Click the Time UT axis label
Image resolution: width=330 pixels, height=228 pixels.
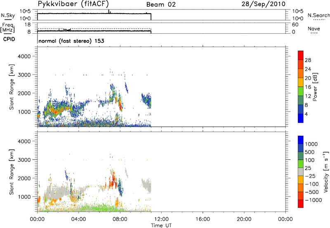point(161,226)
